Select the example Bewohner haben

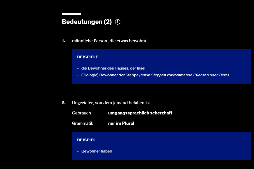(x=97, y=151)
